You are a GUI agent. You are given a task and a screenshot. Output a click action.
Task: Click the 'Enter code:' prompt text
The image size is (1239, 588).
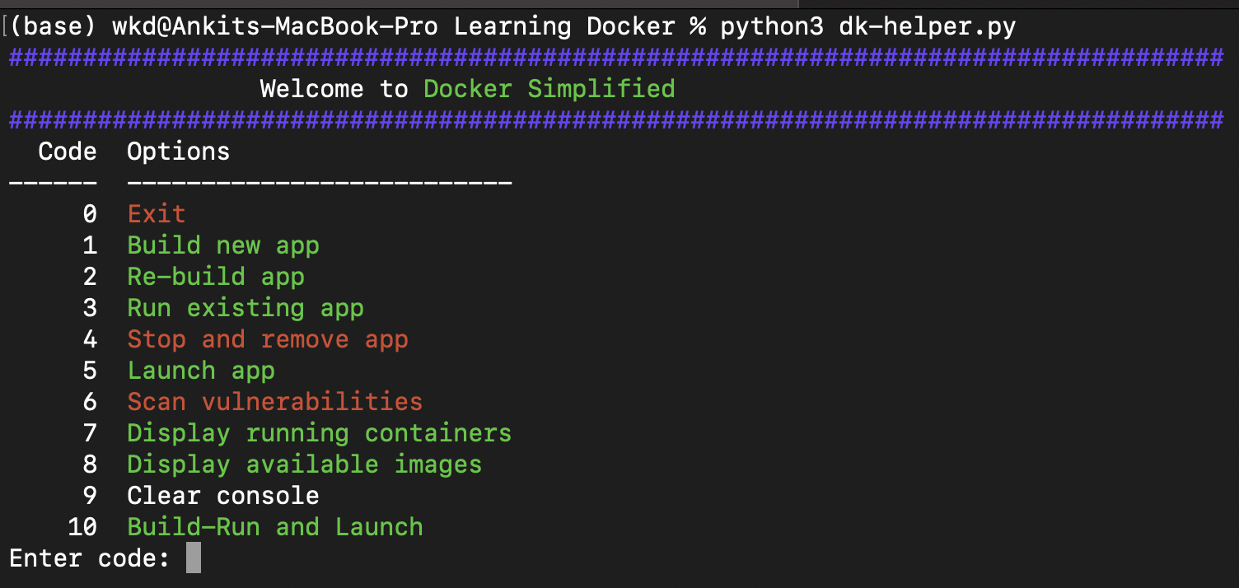click(90, 558)
